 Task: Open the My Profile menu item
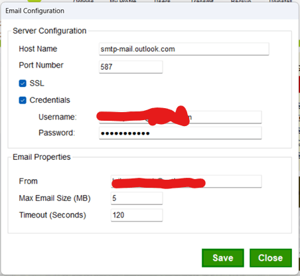pyautogui.click(x=123, y=1)
